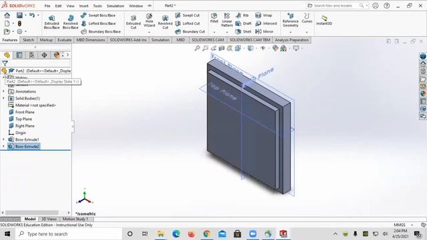Screen dimensions: 427x240
Task: Click the Home icon in quick toolbar
Action: point(7,15)
